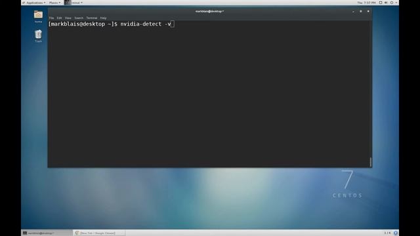Open the Terminal app menu in top panel
The height and width of the screenshot is (236, 420).
click(x=73, y=3)
